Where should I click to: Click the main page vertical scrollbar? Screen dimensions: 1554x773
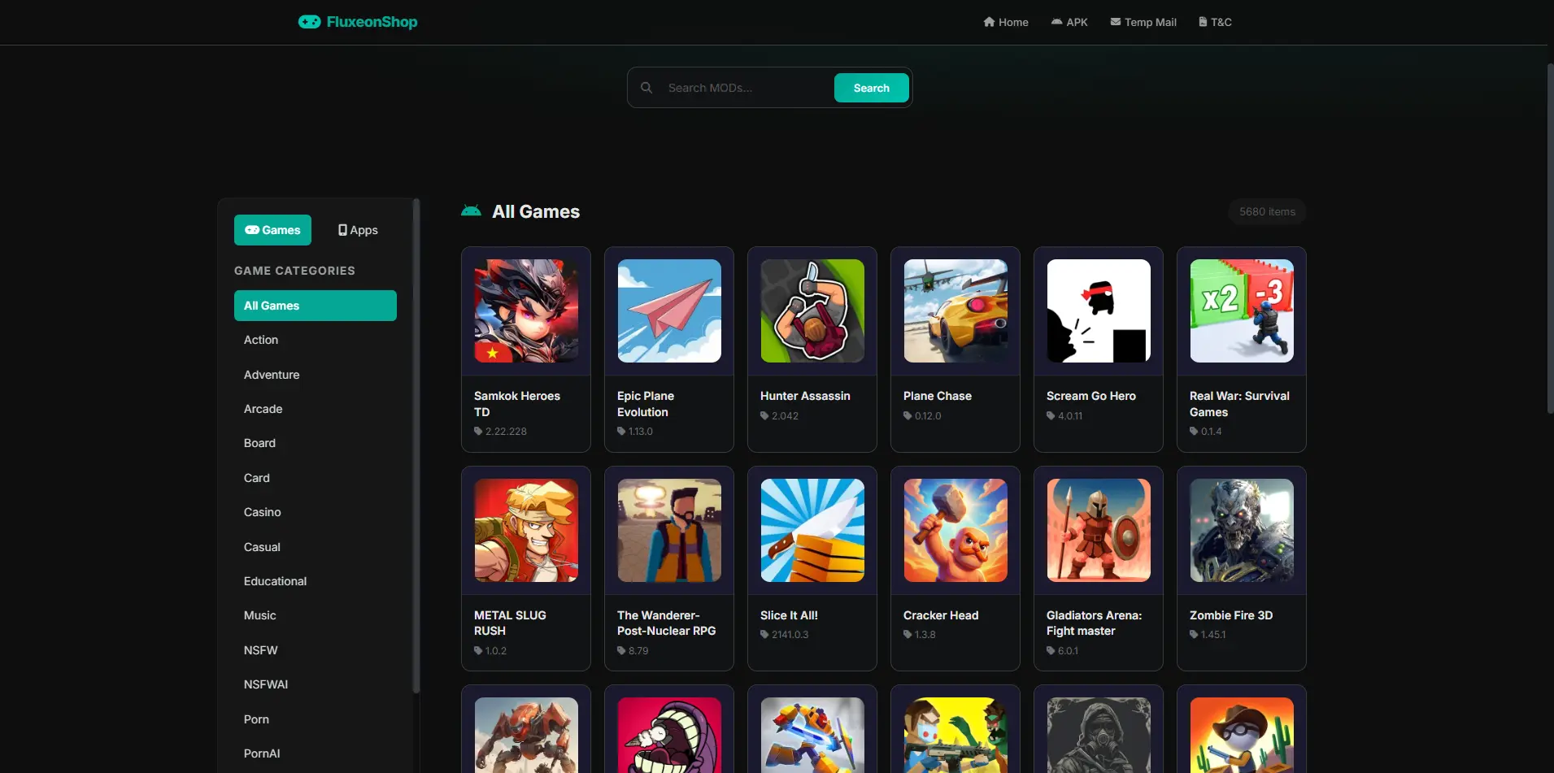1550,241
